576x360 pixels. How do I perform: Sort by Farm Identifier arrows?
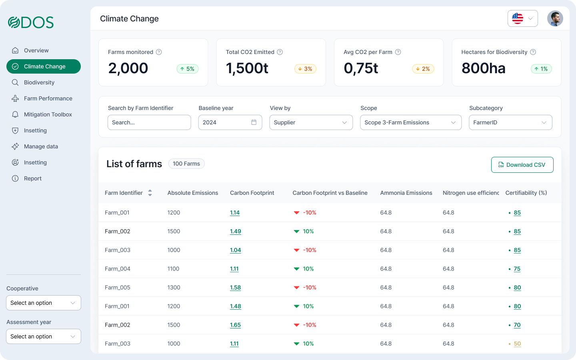click(150, 193)
